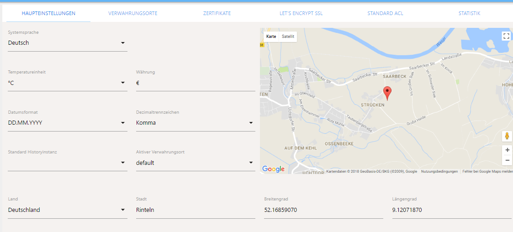The height and width of the screenshot is (232, 513).
Task: Zoom out on the map
Action: pos(507,160)
